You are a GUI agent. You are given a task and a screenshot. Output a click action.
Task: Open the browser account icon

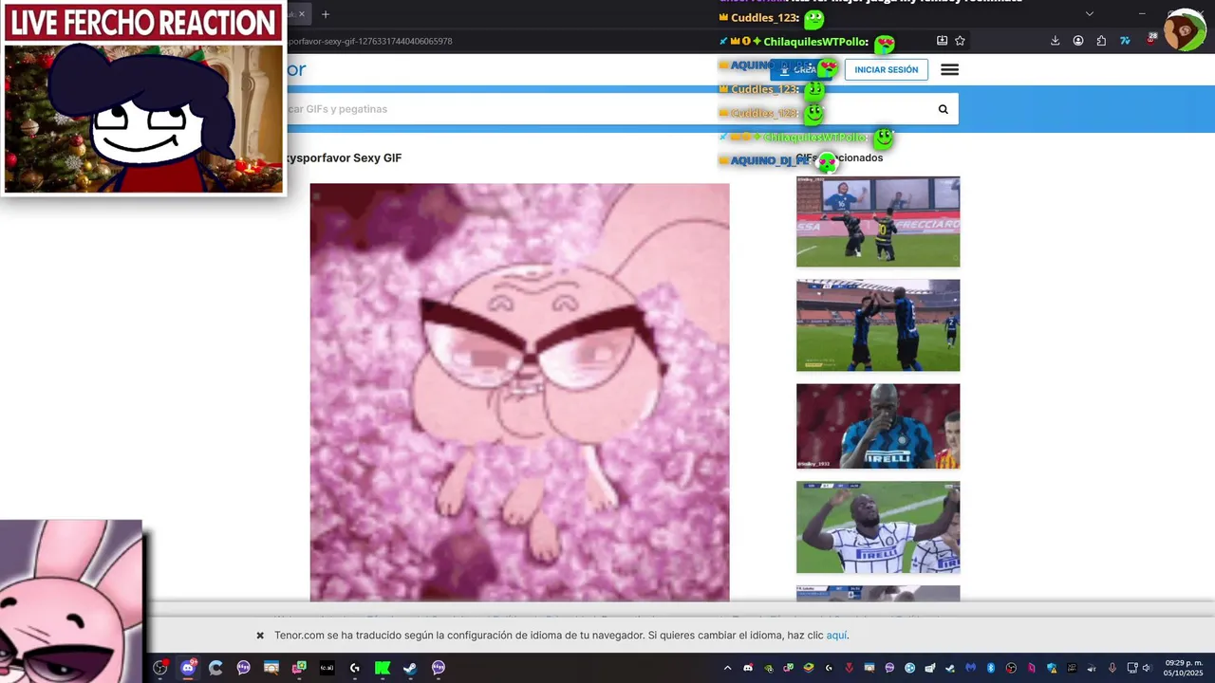click(x=1078, y=41)
